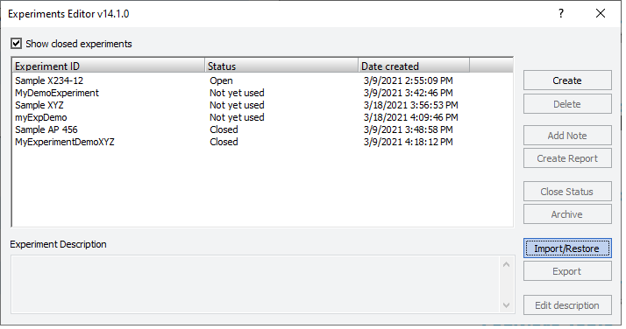Uncheck Show closed experiments checkbox
Image resolution: width=626 pixels, height=329 pixels.
tap(16, 44)
